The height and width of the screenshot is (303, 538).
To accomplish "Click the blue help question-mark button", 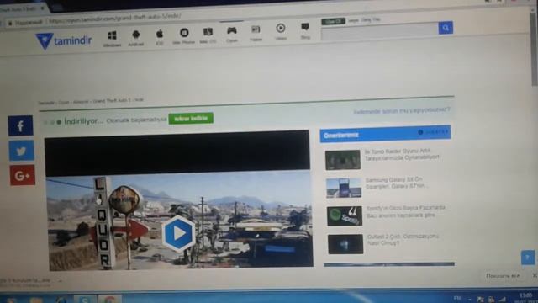I will (528, 258).
